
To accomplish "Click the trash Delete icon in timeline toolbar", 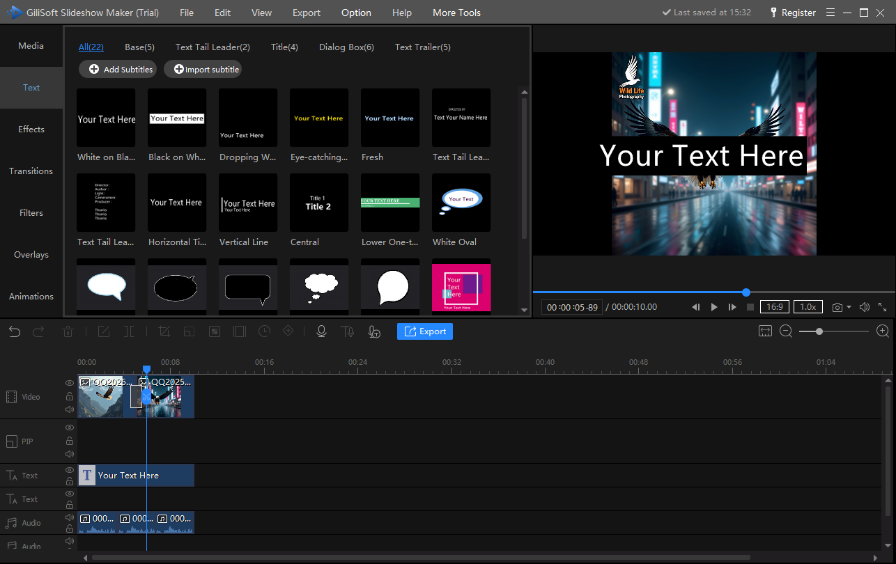I will 68,331.
